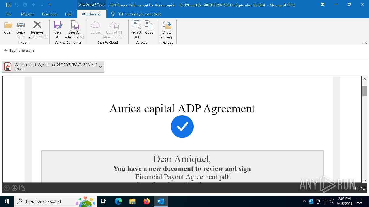Switch to the Message tab
369x207 pixels.
pos(28,14)
